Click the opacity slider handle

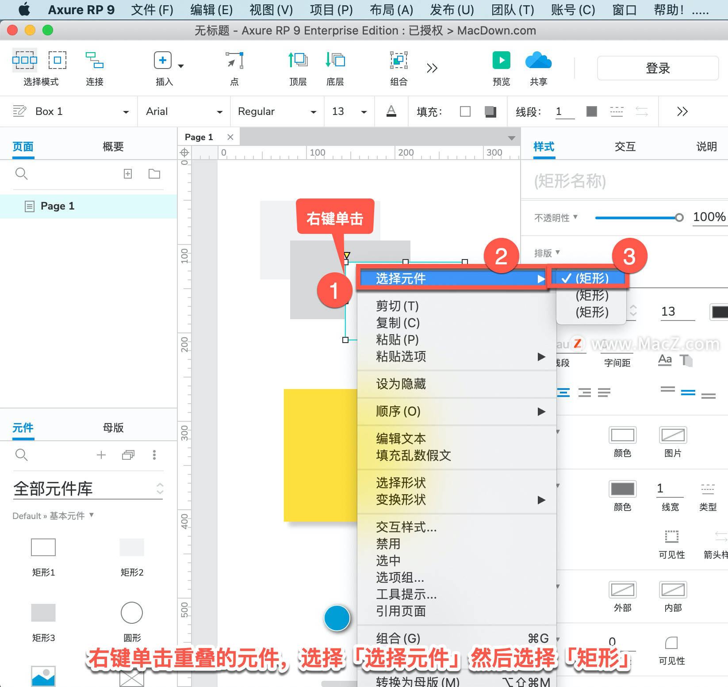point(679,218)
